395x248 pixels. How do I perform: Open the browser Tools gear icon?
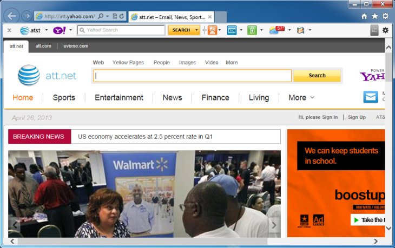tap(385, 16)
